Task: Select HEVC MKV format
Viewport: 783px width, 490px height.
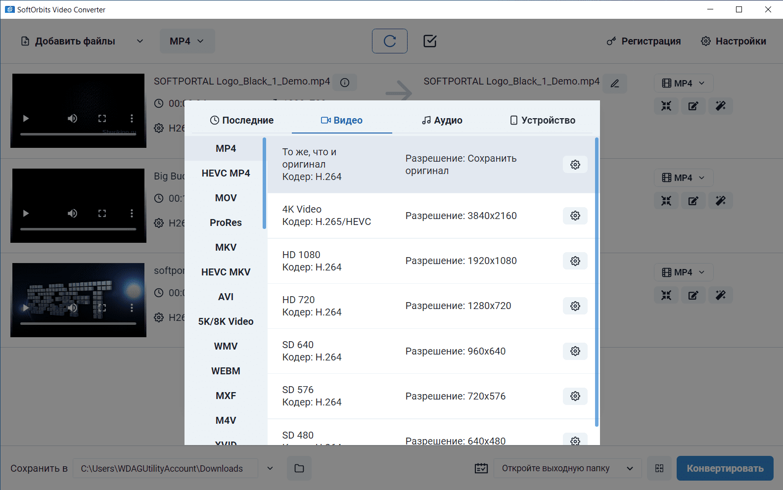Action: click(x=226, y=272)
